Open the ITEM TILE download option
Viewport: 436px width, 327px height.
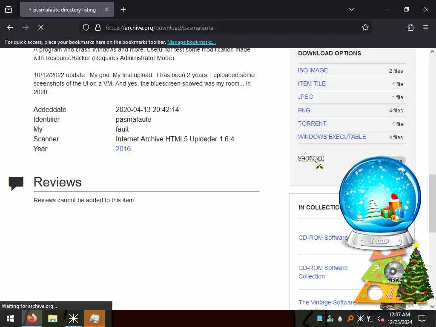311,84
